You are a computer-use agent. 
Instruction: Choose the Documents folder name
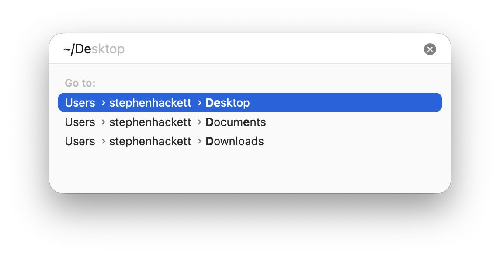[236, 122]
